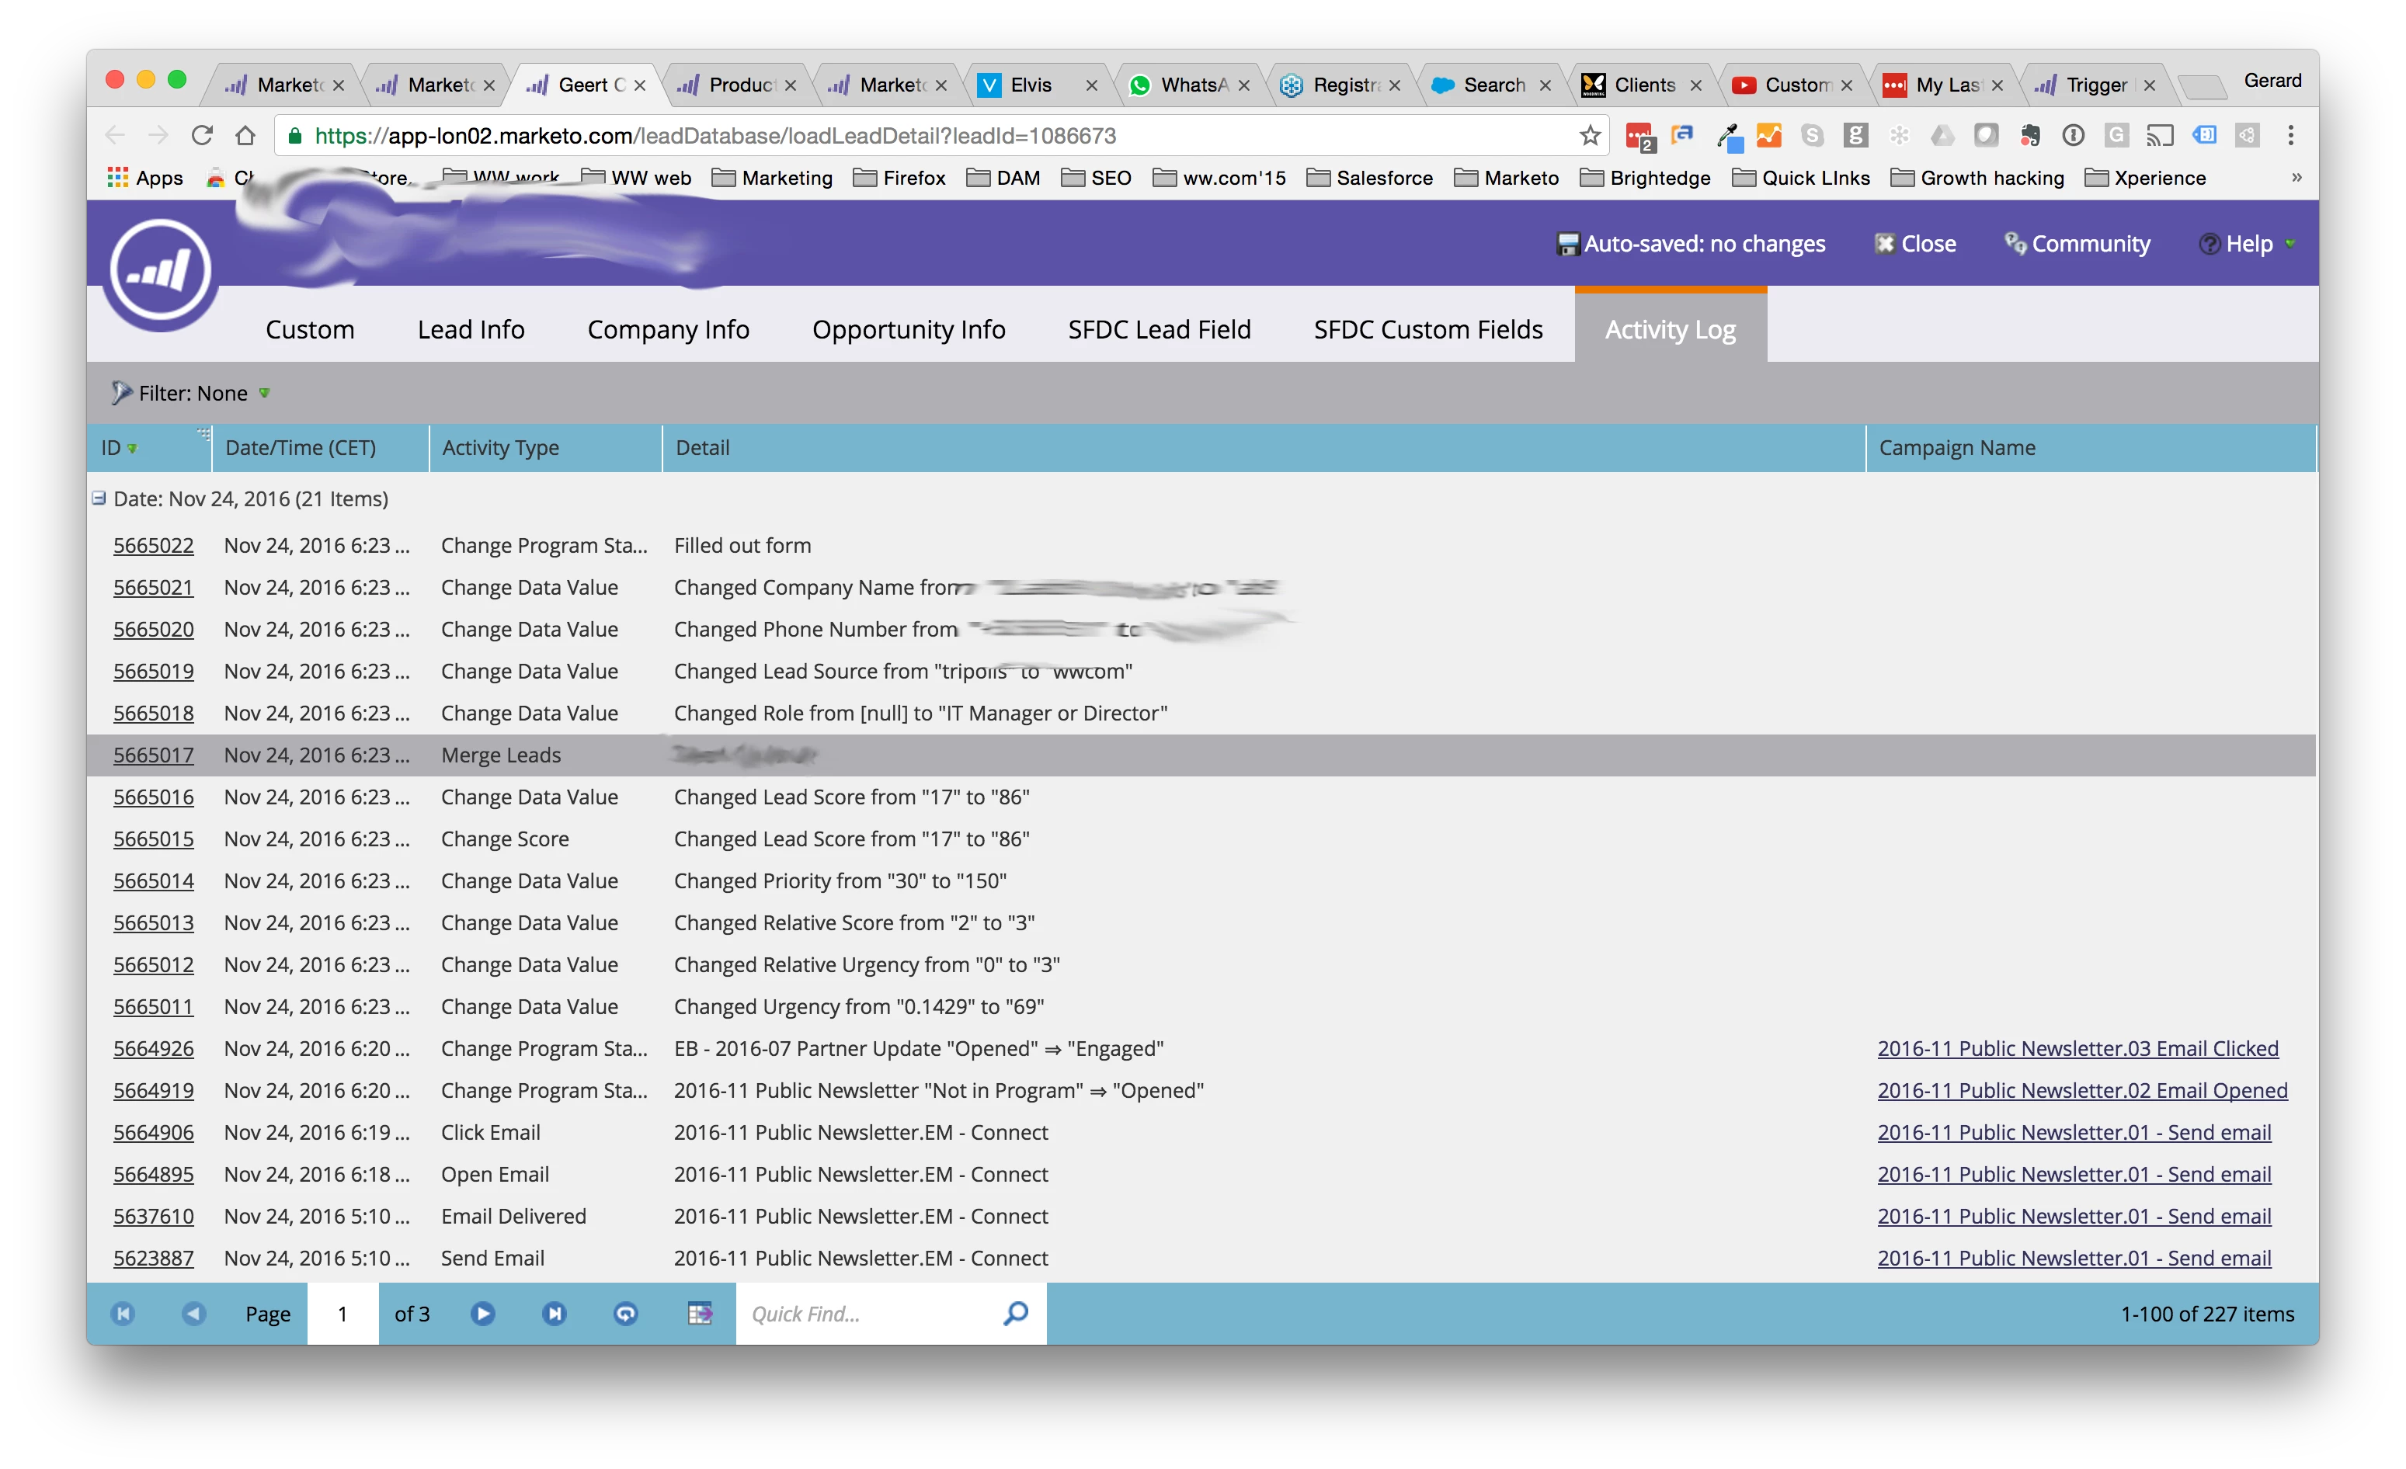
Task: Click the Quick Find magnifier icon
Action: click(1016, 1313)
